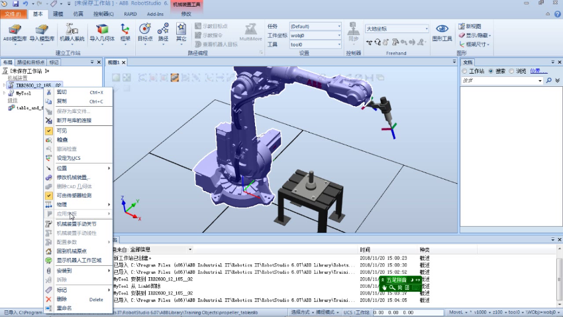Switch to the Add-Ins ribbon tab
563x317 pixels.
[155, 14]
